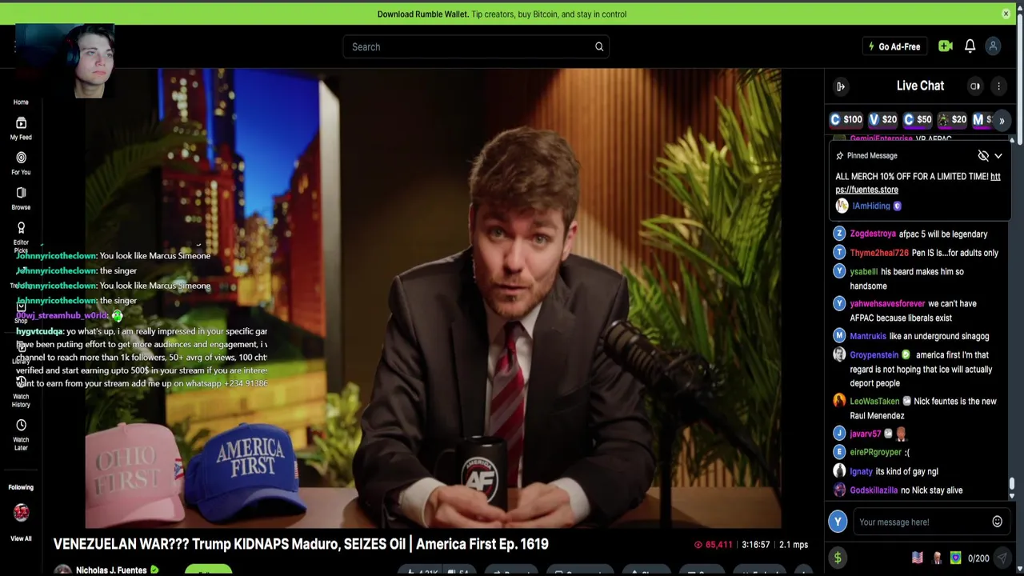The height and width of the screenshot is (576, 1024).
Task: Open Nicholas J. Fuentes channel name
Action: 111,570
